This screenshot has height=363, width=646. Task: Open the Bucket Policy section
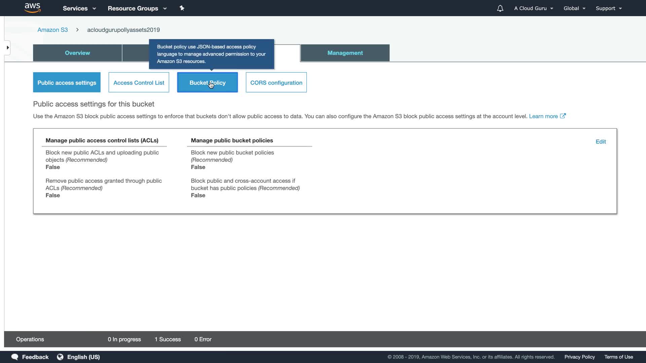(207, 83)
